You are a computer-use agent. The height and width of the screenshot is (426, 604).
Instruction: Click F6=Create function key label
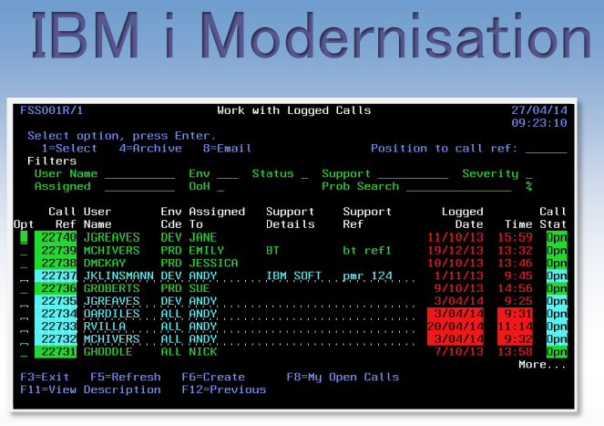[x=213, y=377]
